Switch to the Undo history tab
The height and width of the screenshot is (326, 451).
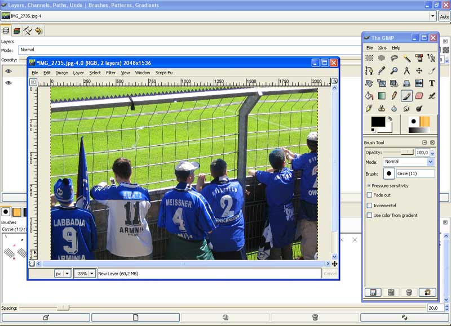click(x=39, y=31)
